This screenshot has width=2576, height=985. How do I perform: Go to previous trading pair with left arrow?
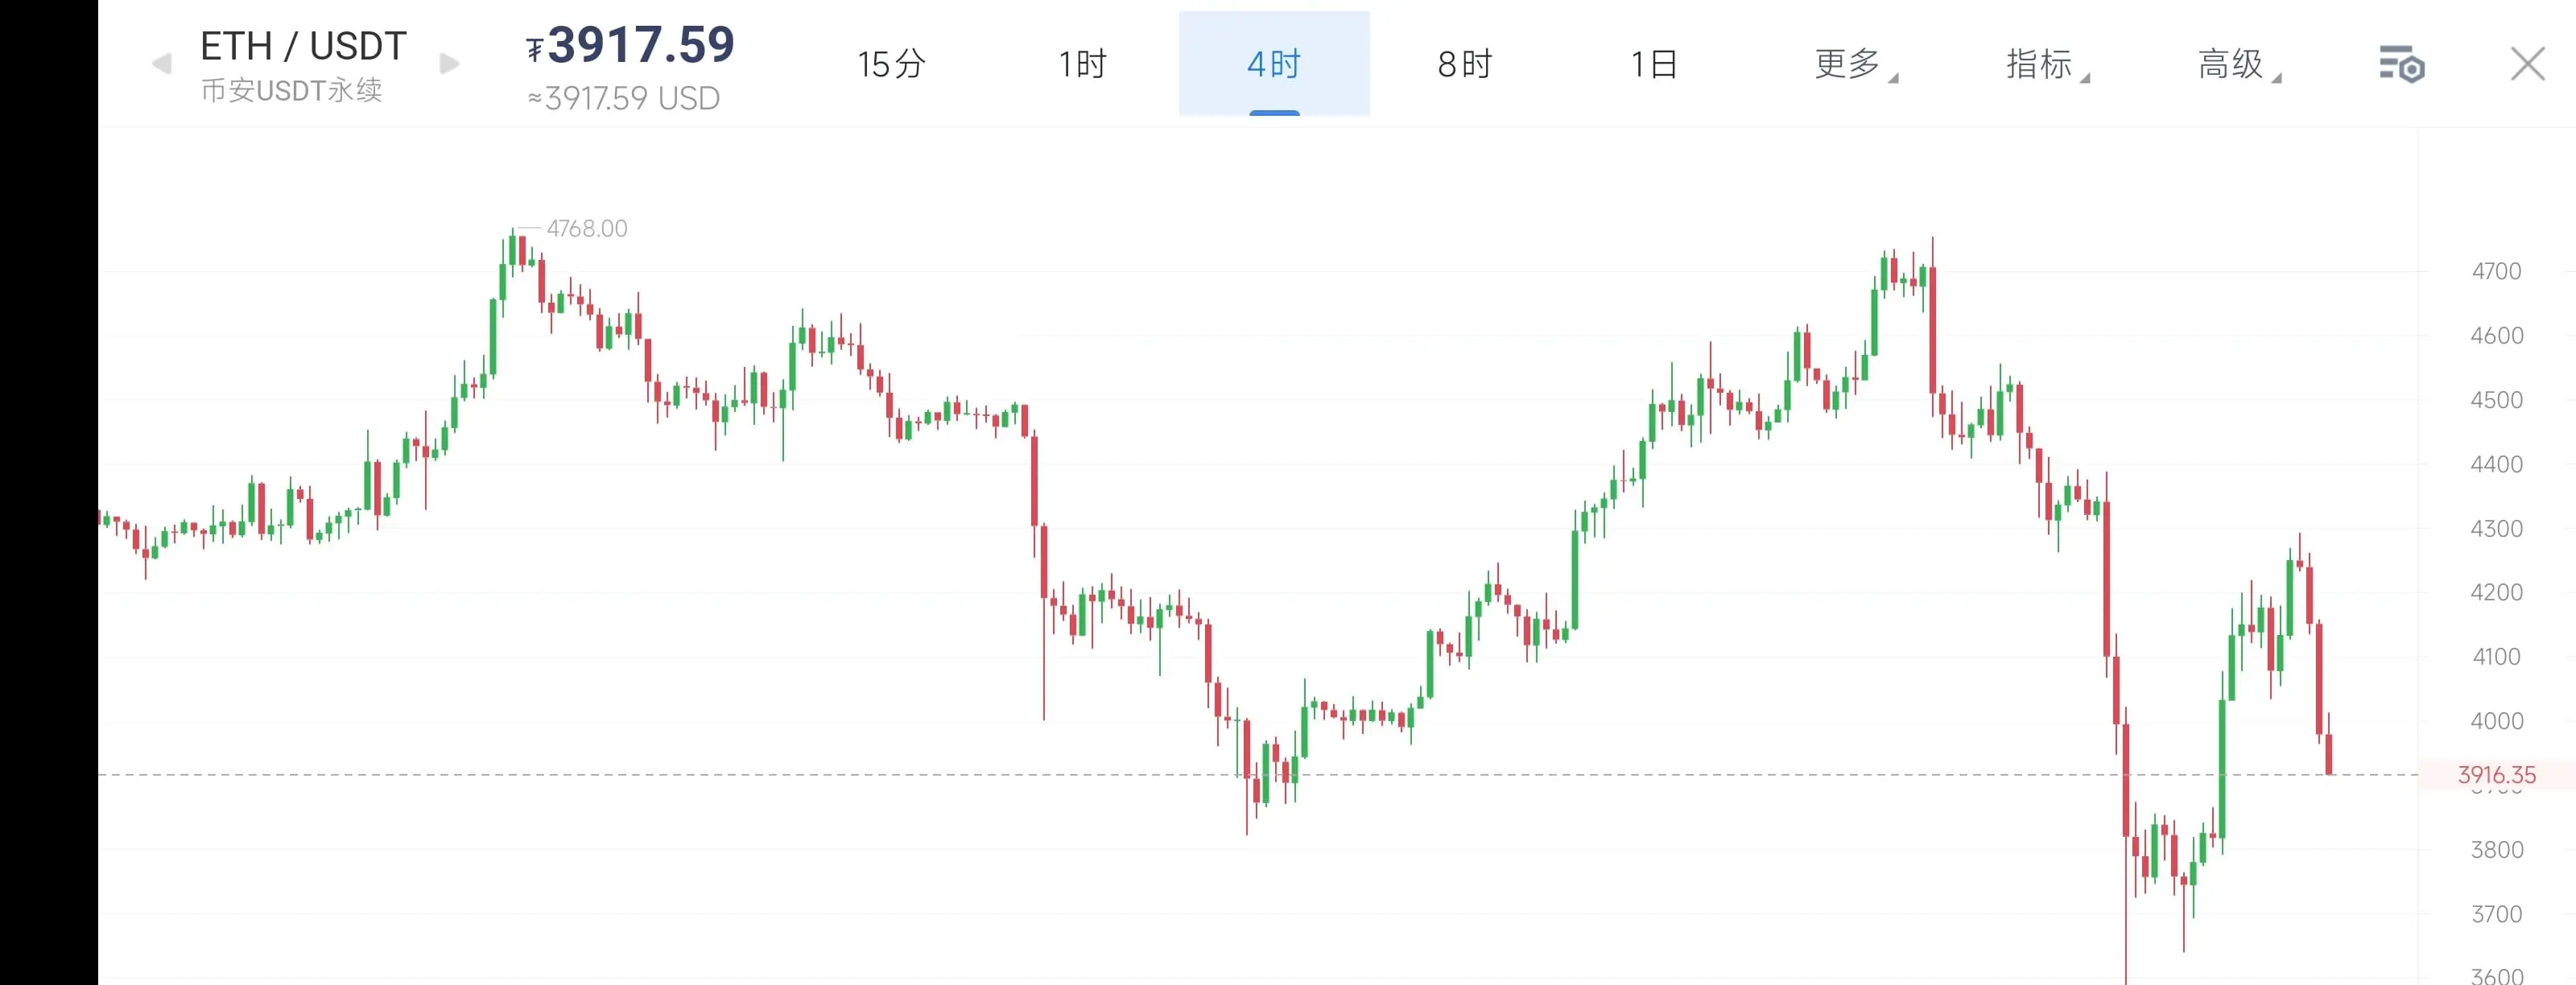coord(161,65)
